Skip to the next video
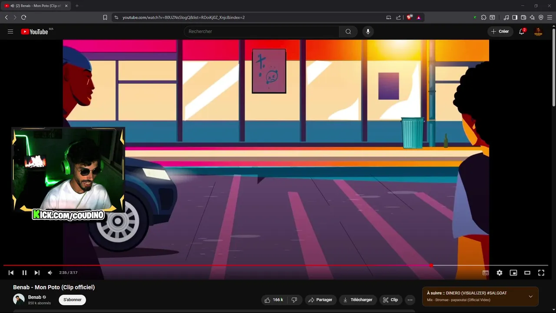The height and width of the screenshot is (313, 556). [x=37, y=273]
